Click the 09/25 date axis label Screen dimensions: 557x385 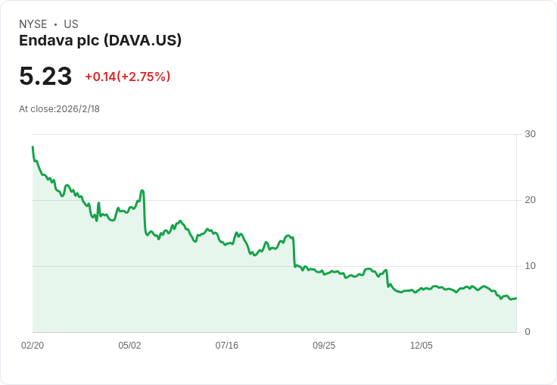click(324, 345)
